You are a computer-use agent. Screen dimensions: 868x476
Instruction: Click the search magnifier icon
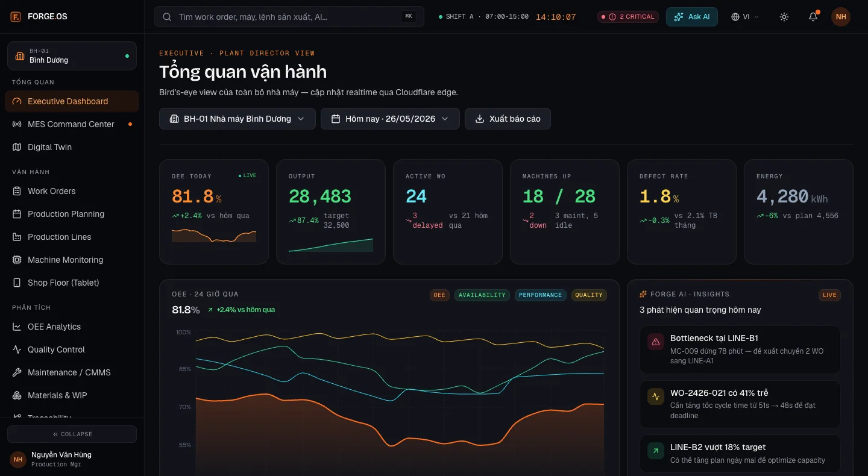point(167,17)
